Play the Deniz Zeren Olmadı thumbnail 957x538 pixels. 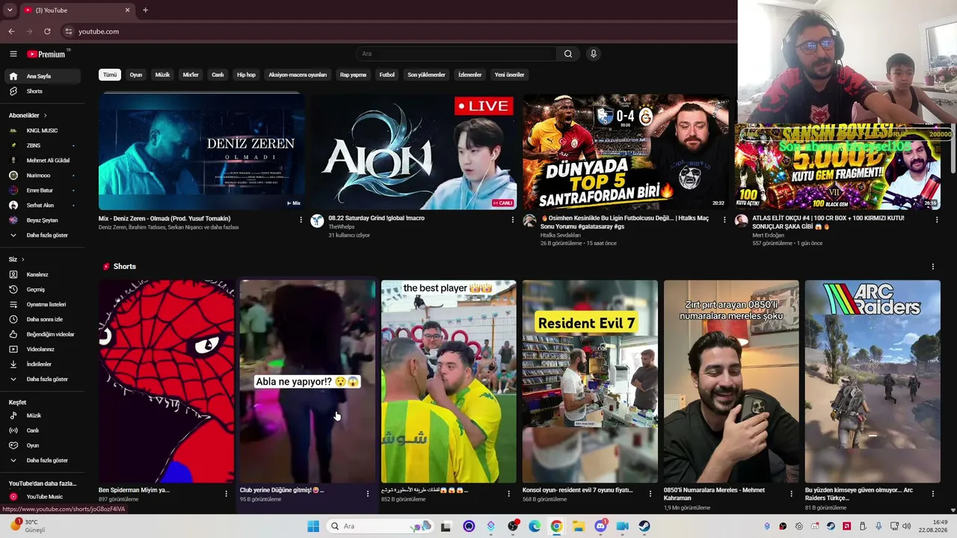(201, 152)
